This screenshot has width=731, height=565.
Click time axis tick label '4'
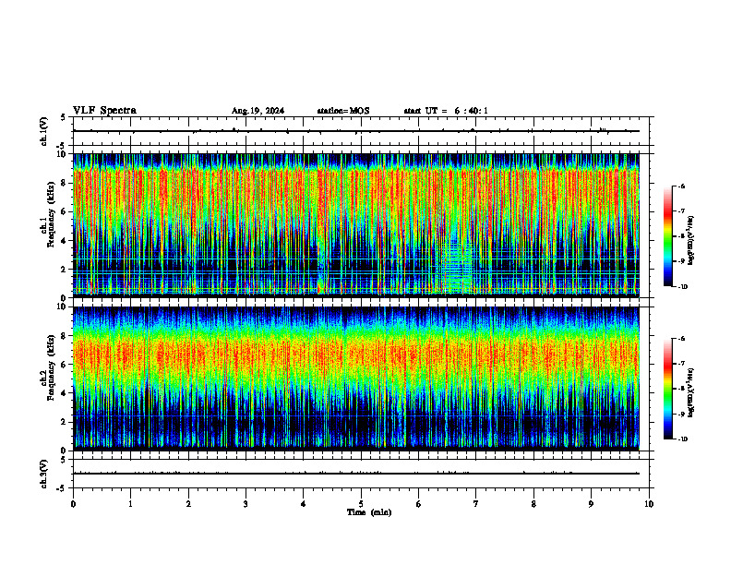[x=304, y=504]
